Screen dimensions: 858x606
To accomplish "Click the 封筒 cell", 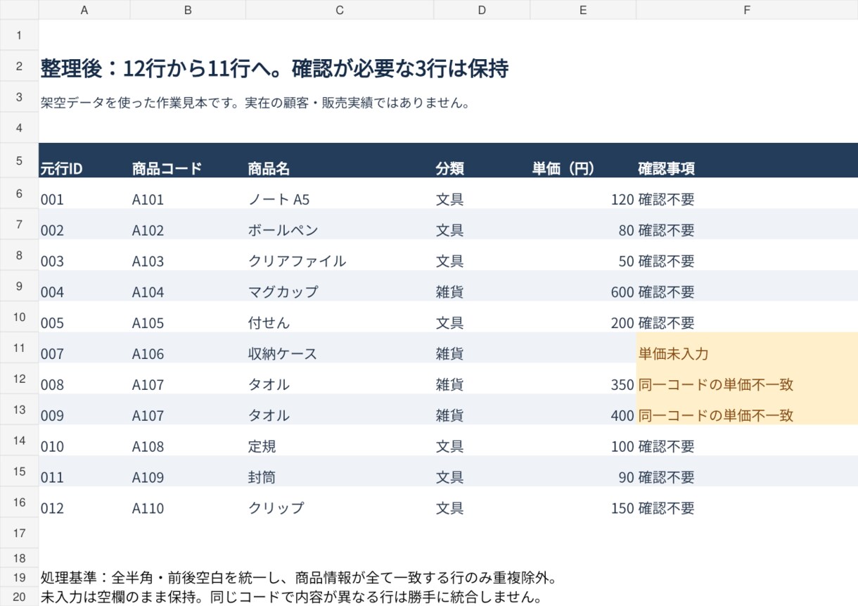I will pos(340,472).
